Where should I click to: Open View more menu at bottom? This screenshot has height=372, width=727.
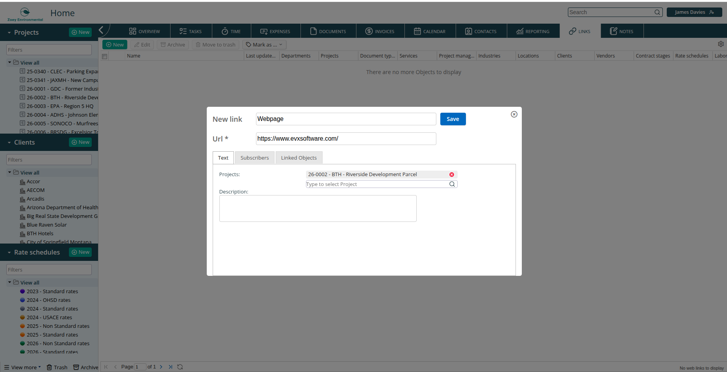tap(22, 367)
